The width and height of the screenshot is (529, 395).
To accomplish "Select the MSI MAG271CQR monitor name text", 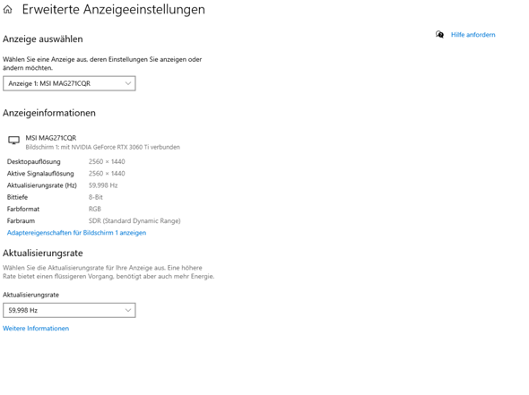I will (x=51, y=138).
